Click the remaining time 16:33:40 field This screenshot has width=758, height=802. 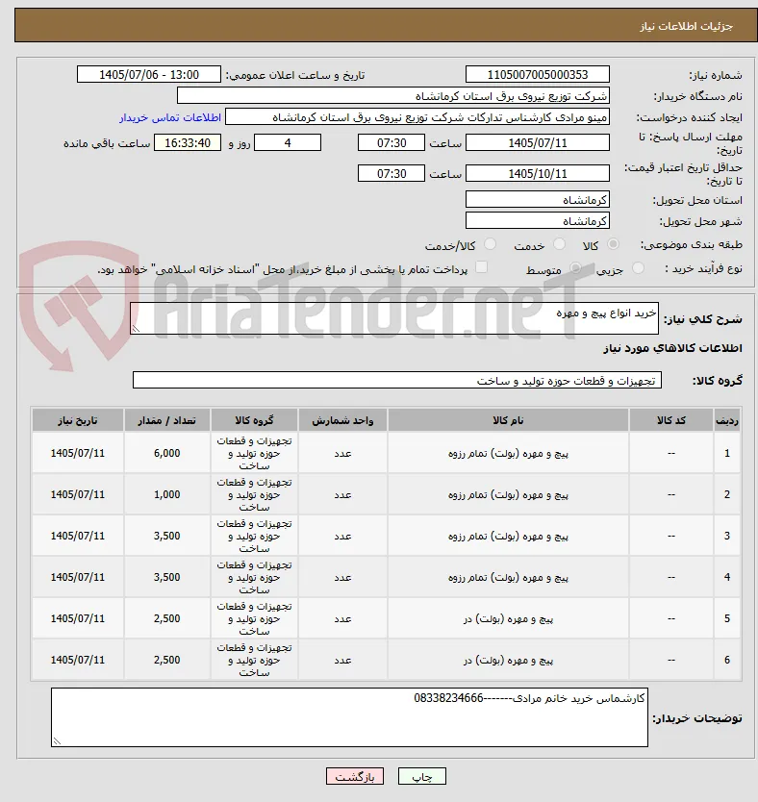coord(188,142)
